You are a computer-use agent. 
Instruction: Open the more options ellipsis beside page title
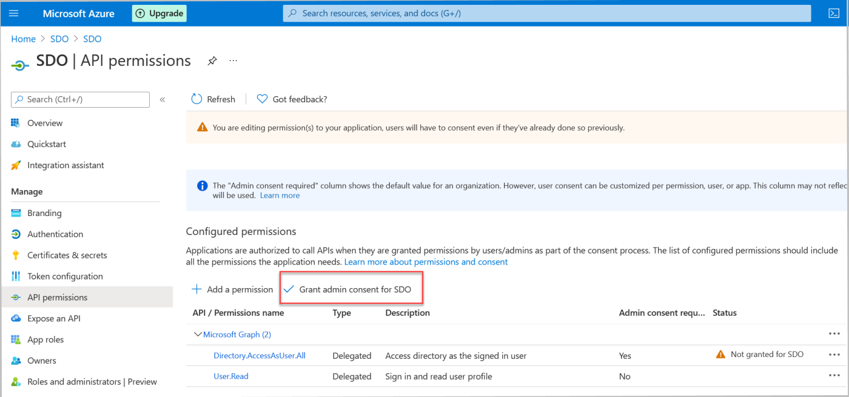233,61
